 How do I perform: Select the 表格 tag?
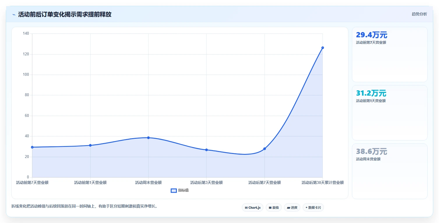pos(274,208)
